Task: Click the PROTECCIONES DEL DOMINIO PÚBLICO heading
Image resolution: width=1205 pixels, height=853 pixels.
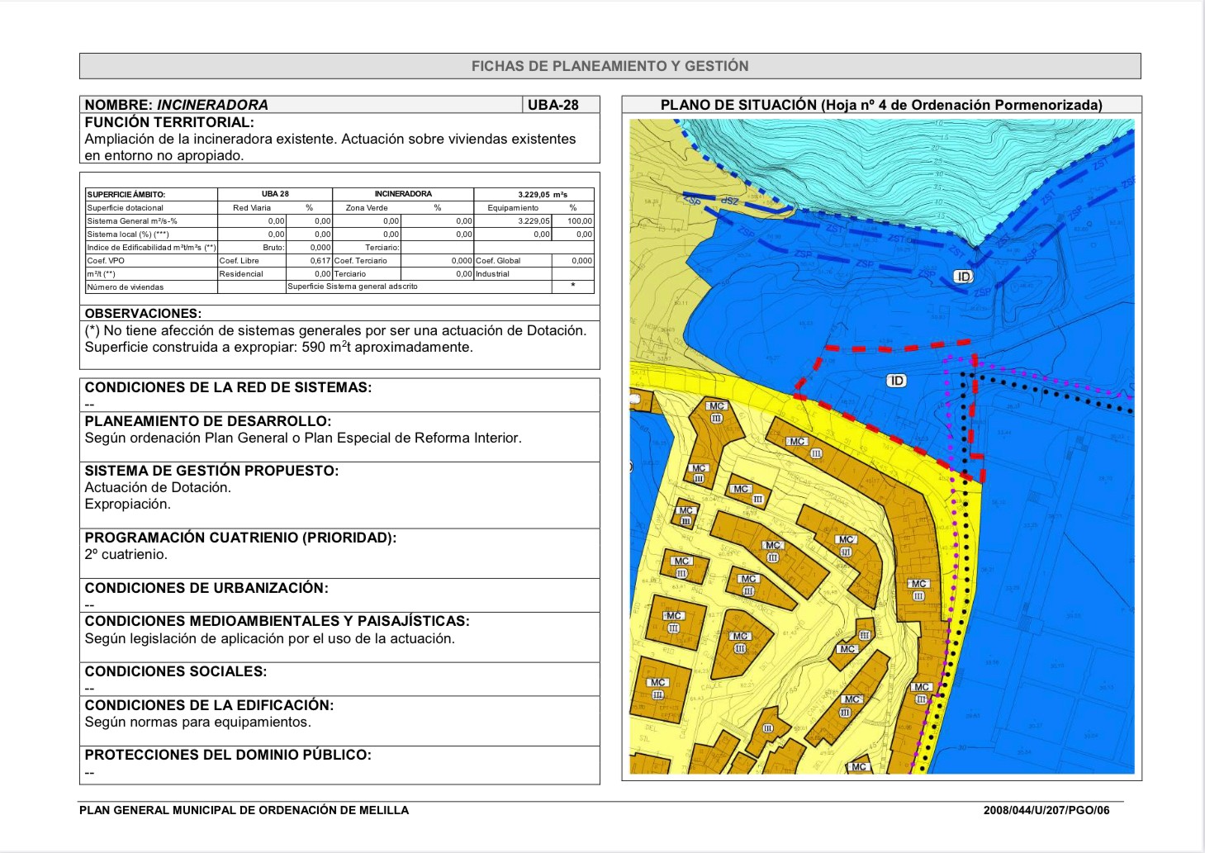Action: pyautogui.click(x=228, y=755)
